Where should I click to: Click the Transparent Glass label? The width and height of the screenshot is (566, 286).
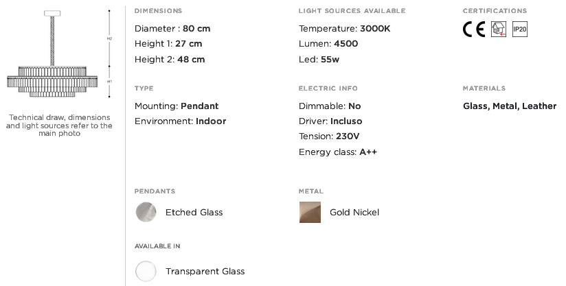[205, 271]
